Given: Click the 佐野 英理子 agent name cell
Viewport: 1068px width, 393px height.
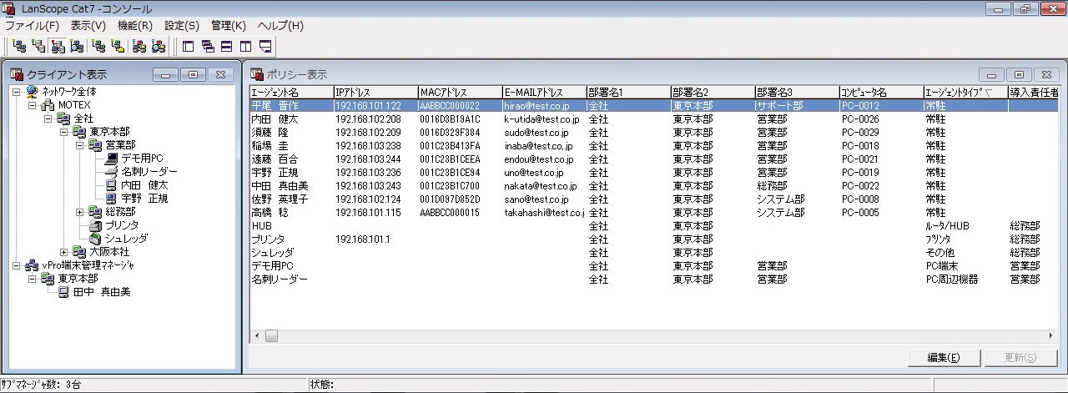Looking at the screenshot, I should pyautogui.click(x=280, y=199).
